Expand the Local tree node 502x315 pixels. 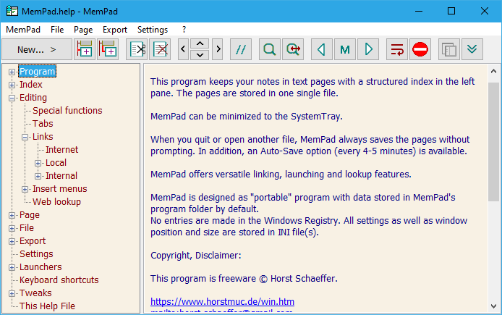coord(38,163)
